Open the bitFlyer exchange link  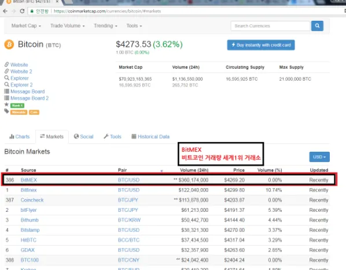tap(28, 210)
